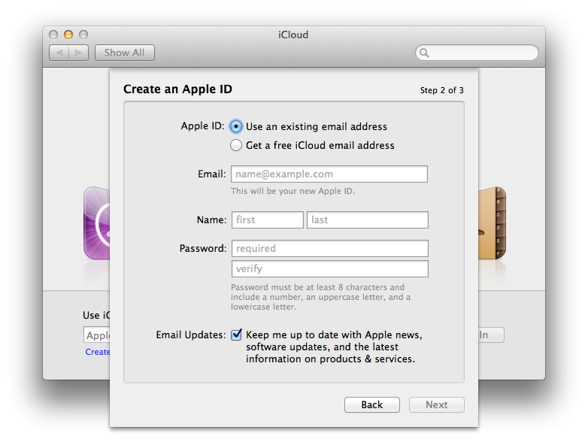Click the required password field
This screenshot has height=439, width=588.
330,248
